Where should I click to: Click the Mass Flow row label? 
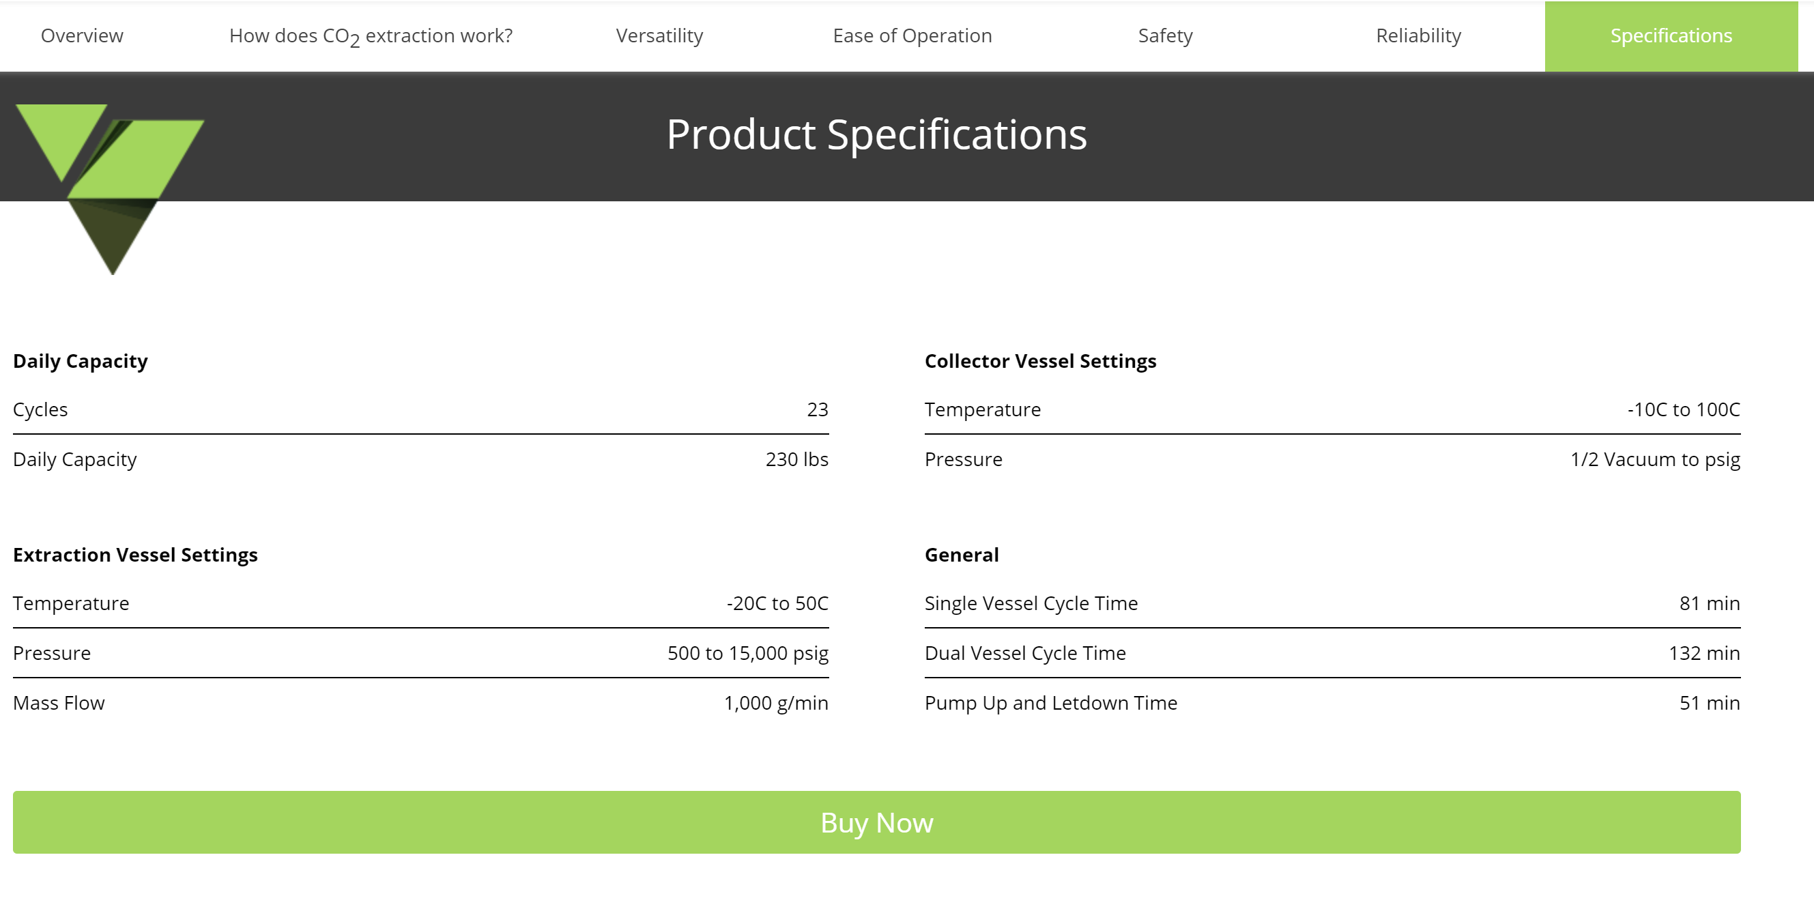[59, 704]
